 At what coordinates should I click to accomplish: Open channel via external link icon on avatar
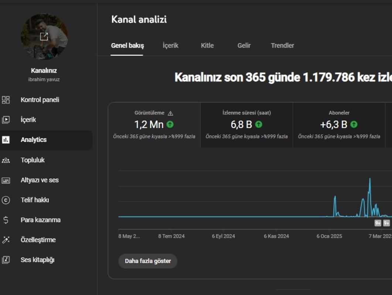tap(44, 37)
